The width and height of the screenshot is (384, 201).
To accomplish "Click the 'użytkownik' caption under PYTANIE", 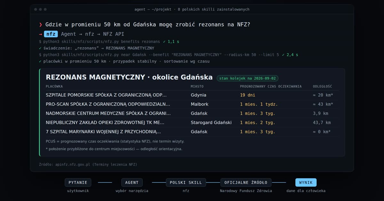I will [78, 191].
